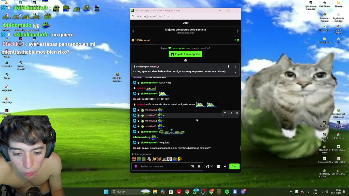Collapse the top donors panel with the up arrow
Viewport: 349px width, 196px height.
coord(185,60)
